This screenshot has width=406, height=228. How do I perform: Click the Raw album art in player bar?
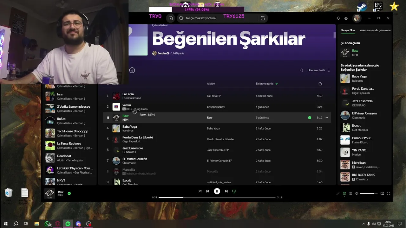point(49,193)
